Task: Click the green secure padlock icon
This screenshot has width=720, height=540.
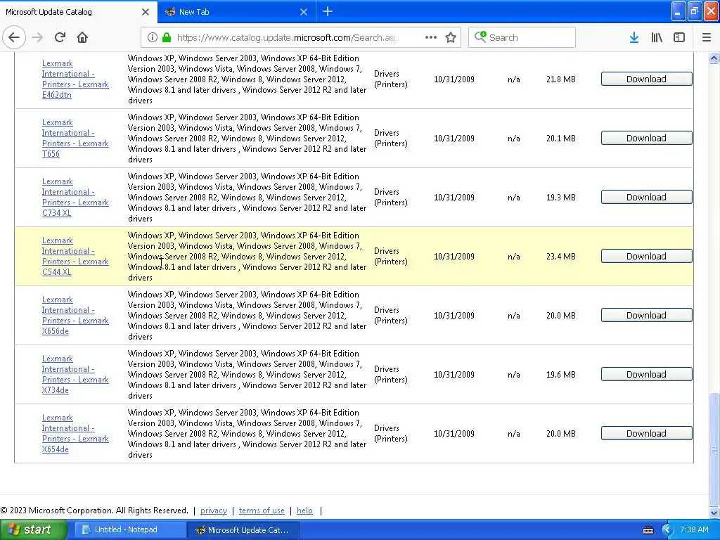Action: 167,37
